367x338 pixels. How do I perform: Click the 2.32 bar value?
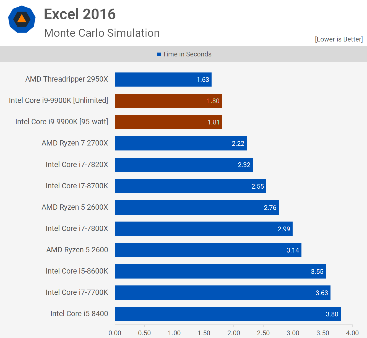(x=244, y=165)
